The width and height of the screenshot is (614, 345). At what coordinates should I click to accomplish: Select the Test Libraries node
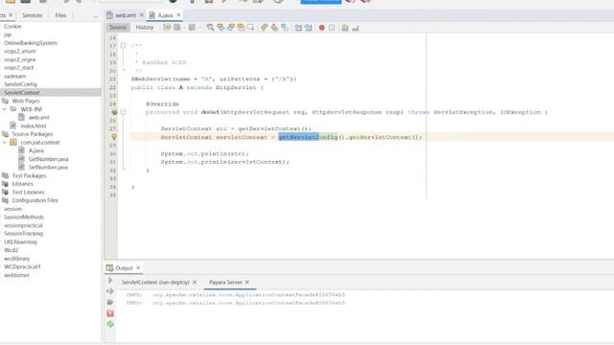point(28,192)
